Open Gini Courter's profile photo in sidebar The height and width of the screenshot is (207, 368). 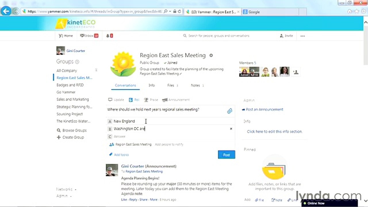[x=60, y=51]
